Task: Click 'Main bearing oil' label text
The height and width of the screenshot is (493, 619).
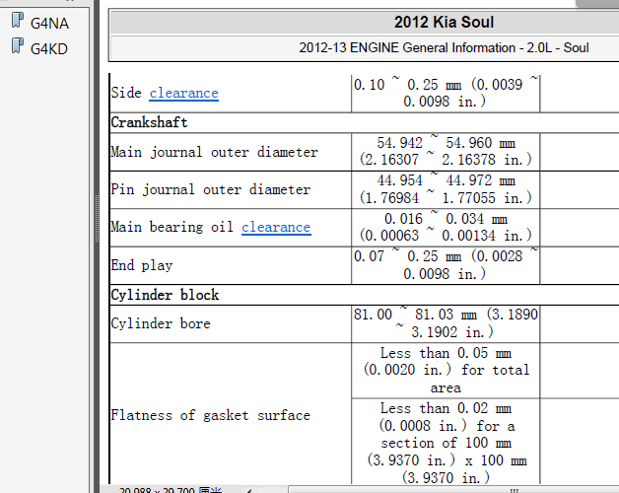Action: [172, 227]
